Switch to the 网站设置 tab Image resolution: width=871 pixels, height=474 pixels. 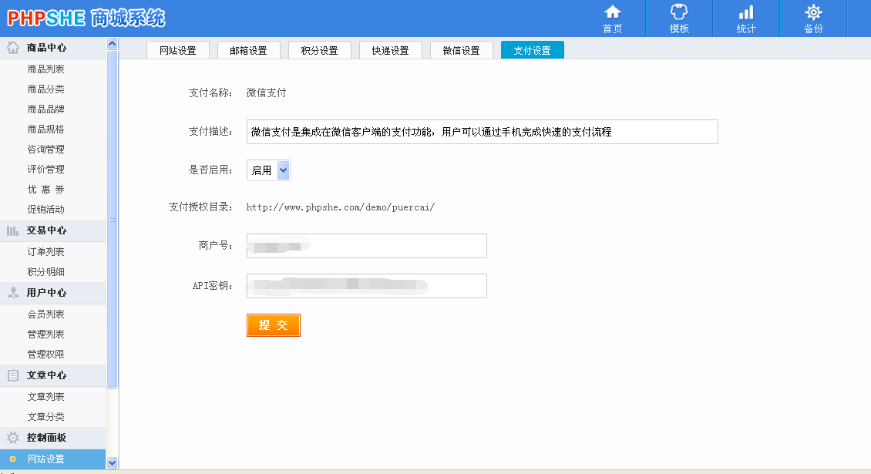tap(178, 50)
